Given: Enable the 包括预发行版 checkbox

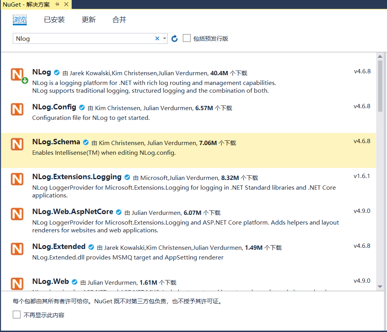Looking at the screenshot, I should pyautogui.click(x=187, y=38).
